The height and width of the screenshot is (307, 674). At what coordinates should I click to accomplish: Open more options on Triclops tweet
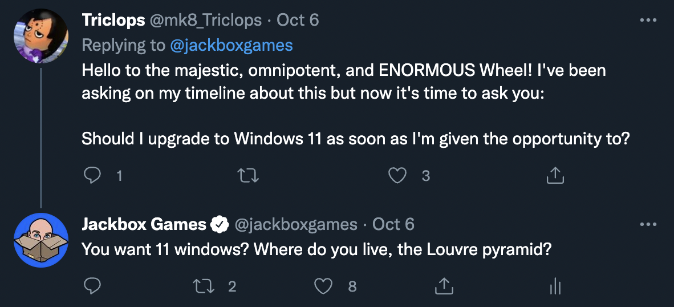[648, 21]
